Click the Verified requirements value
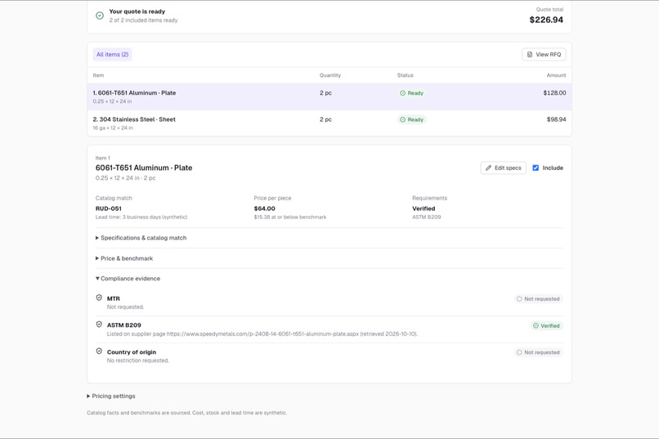Viewport: 659px width, 439px height. 424,208
